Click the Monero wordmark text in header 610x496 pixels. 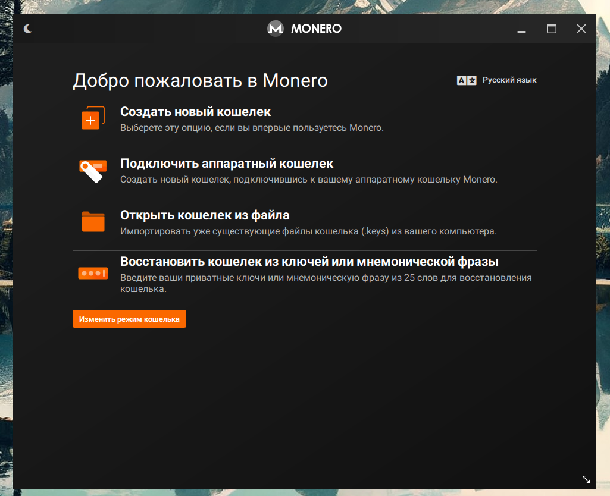point(315,28)
